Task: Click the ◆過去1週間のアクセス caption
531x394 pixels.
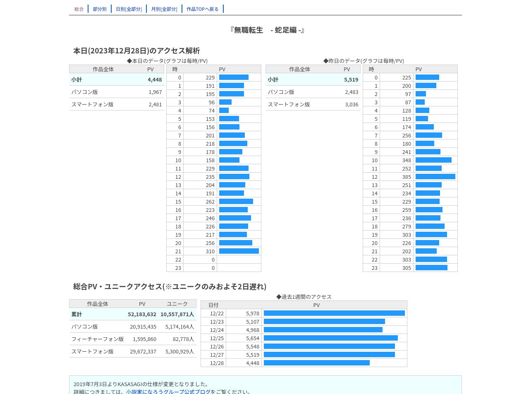Action: (304, 297)
